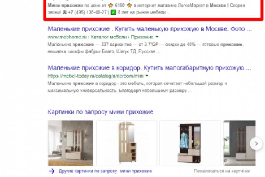265x177 pixels.
Task: Click the telephone icon in ad snippet
Action: (x=64, y=13)
